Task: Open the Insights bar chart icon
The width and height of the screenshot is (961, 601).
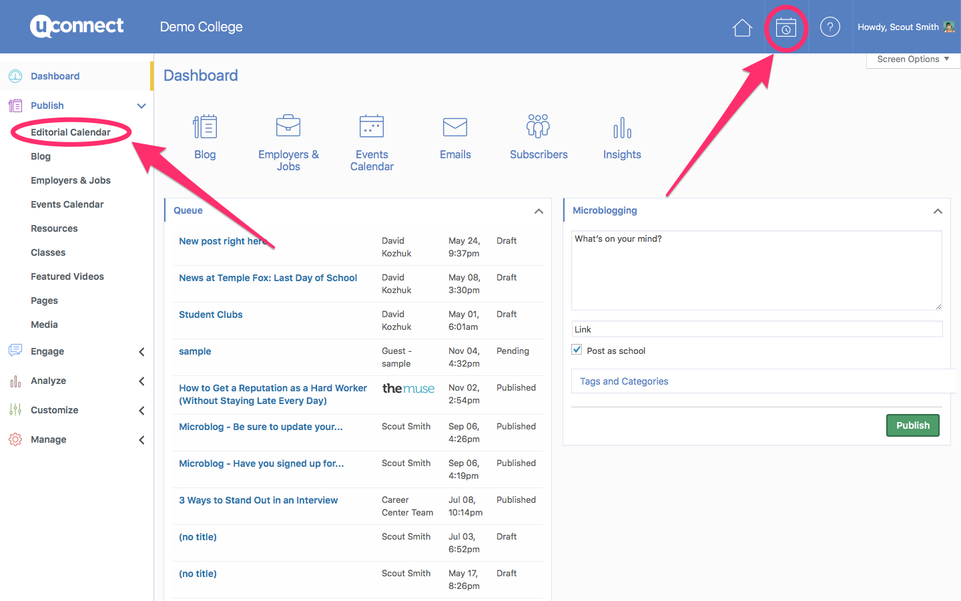Action: (622, 127)
